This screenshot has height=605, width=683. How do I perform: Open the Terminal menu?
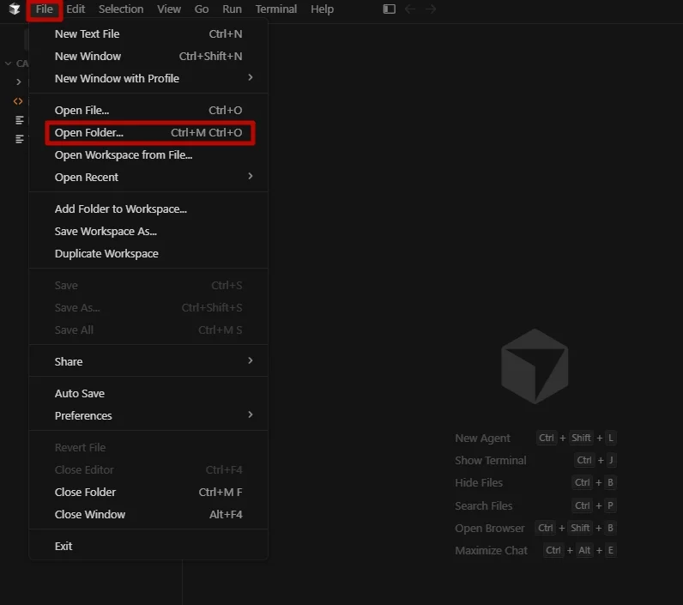pyautogui.click(x=275, y=9)
